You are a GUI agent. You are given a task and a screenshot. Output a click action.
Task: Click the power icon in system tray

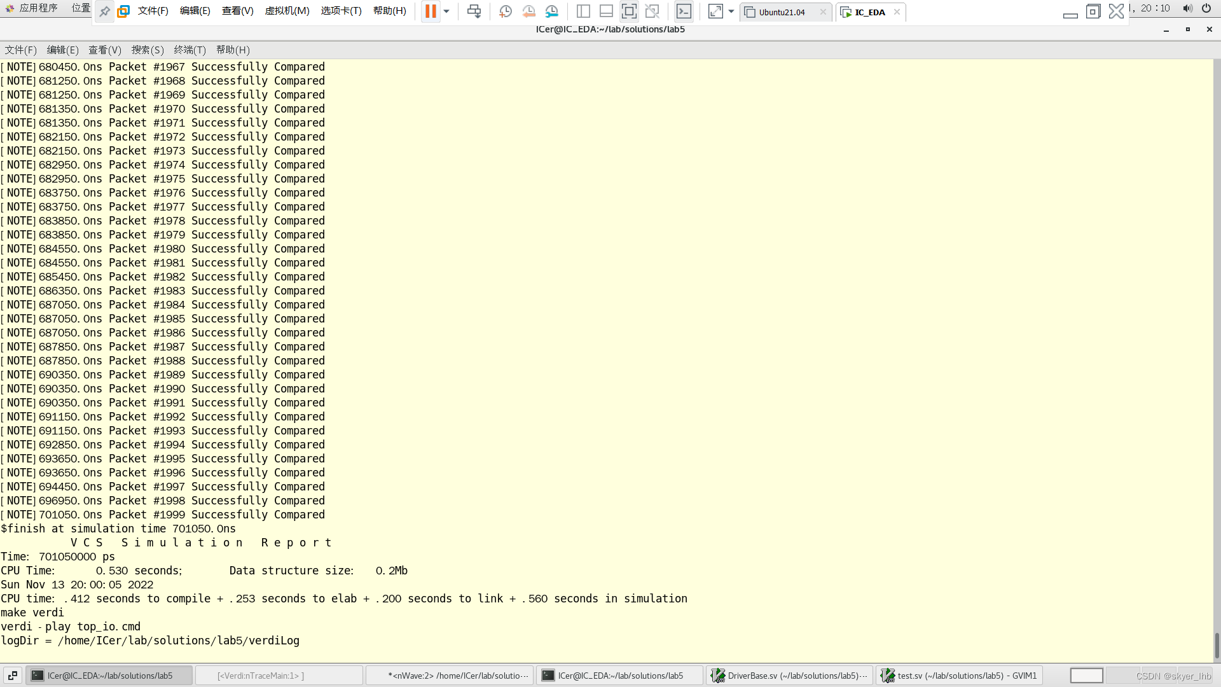1206,8
